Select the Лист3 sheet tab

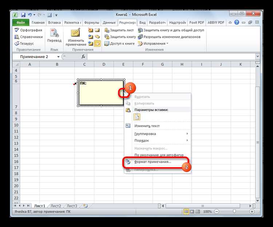coord(72,206)
